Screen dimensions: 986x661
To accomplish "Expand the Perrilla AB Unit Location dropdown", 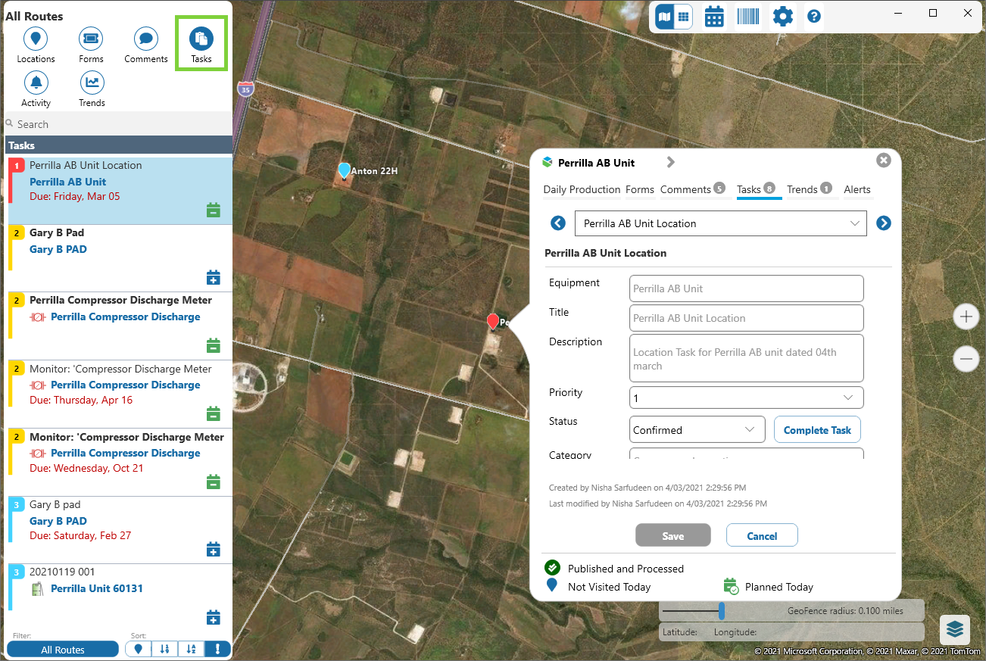I will pyautogui.click(x=855, y=223).
